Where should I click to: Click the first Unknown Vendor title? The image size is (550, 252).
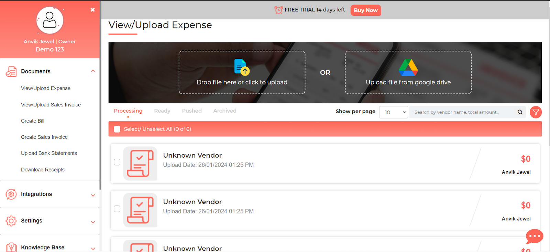192,156
